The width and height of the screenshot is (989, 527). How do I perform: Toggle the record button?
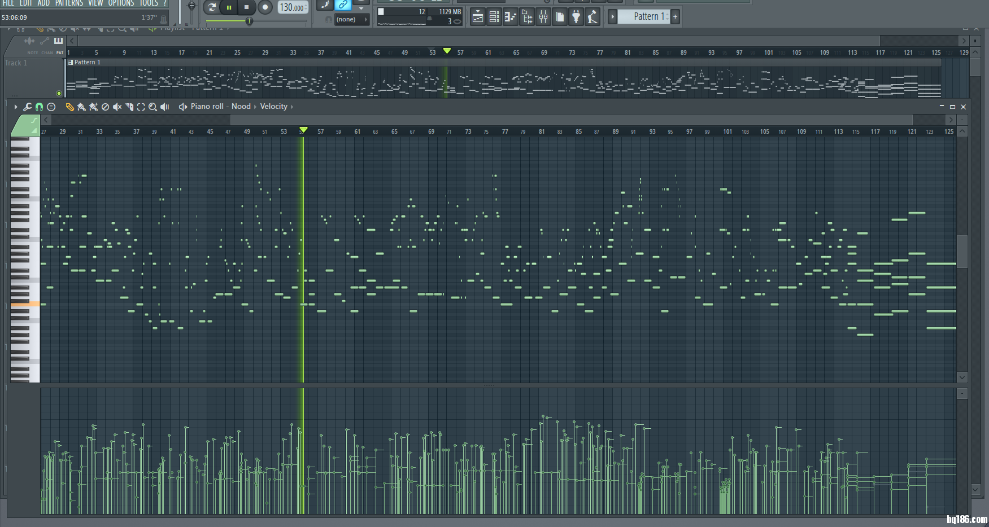click(x=265, y=7)
